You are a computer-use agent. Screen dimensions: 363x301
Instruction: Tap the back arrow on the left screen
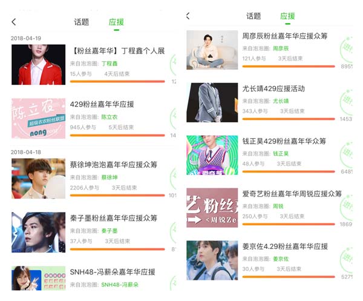(x=14, y=22)
